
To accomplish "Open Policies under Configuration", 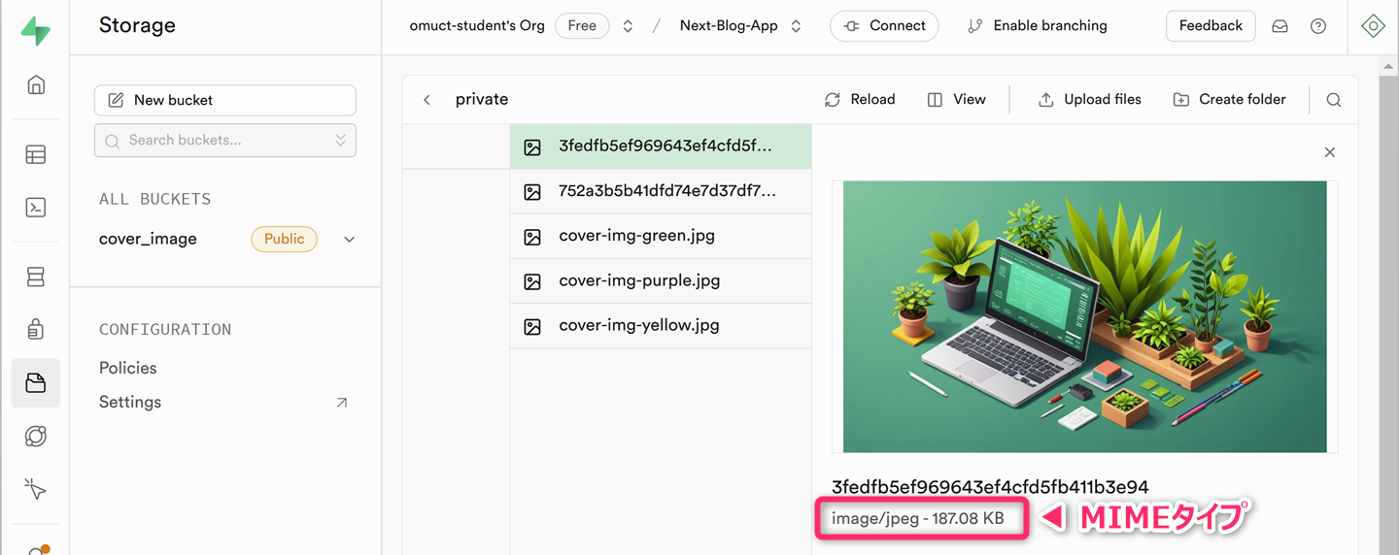I will tap(128, 368).
